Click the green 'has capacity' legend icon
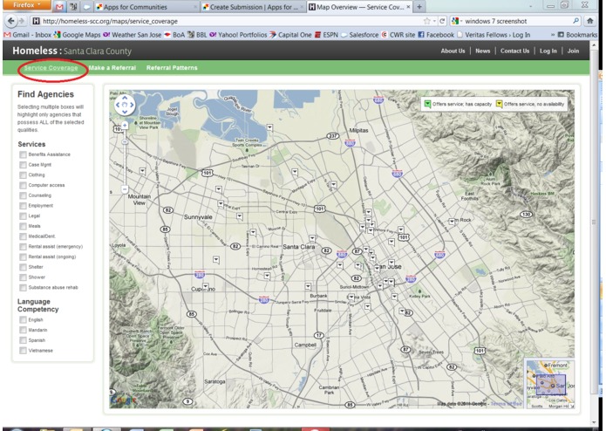 tap(427, 104)
